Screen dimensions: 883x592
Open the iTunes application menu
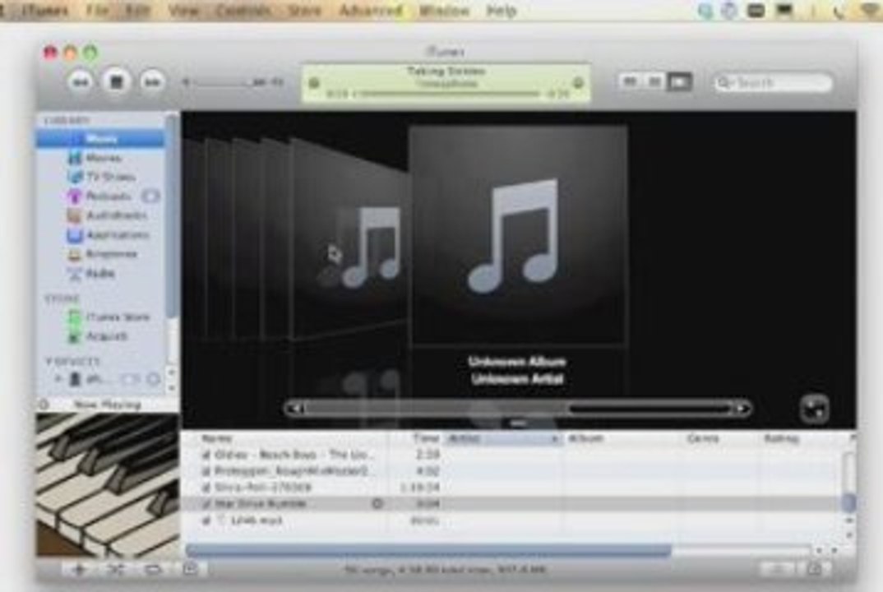point(44,11)
